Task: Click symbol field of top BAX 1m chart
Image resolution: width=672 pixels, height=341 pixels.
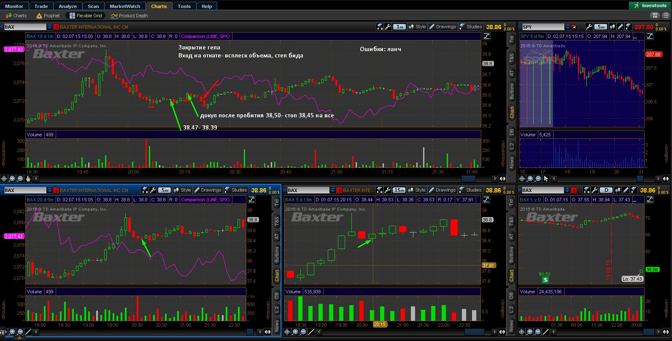Action: coord(25,27)
